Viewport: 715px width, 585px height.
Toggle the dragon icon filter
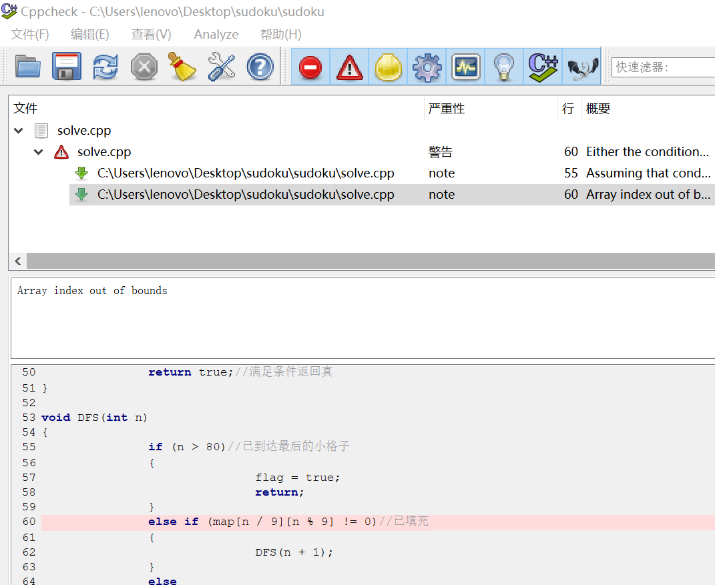[582, 67]
